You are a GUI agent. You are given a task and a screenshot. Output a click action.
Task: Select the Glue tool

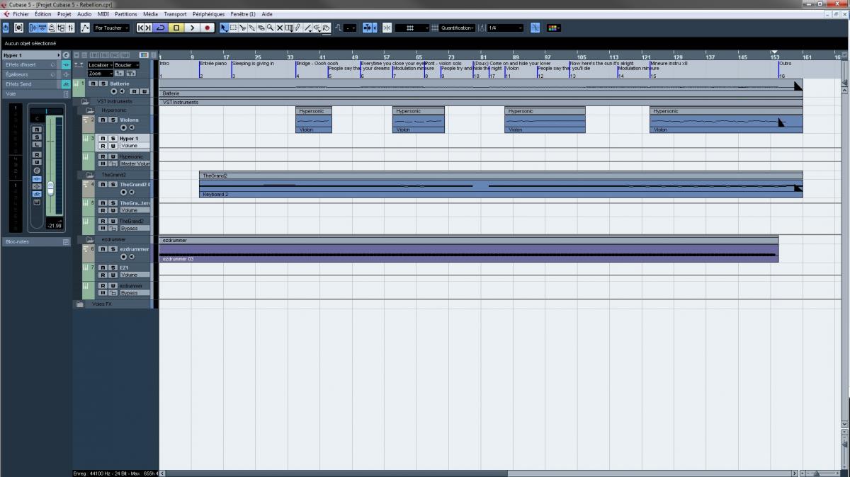click(251, 28)
